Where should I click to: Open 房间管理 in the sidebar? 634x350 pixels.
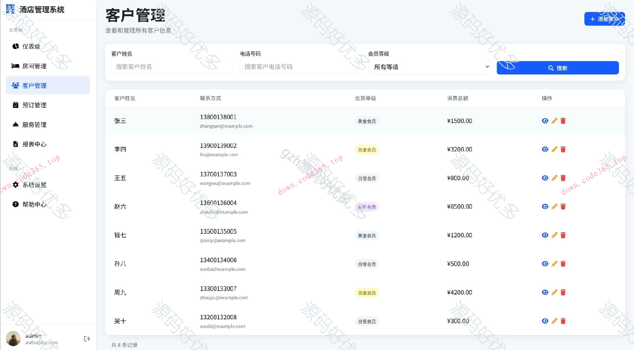(x=48, y=66)
